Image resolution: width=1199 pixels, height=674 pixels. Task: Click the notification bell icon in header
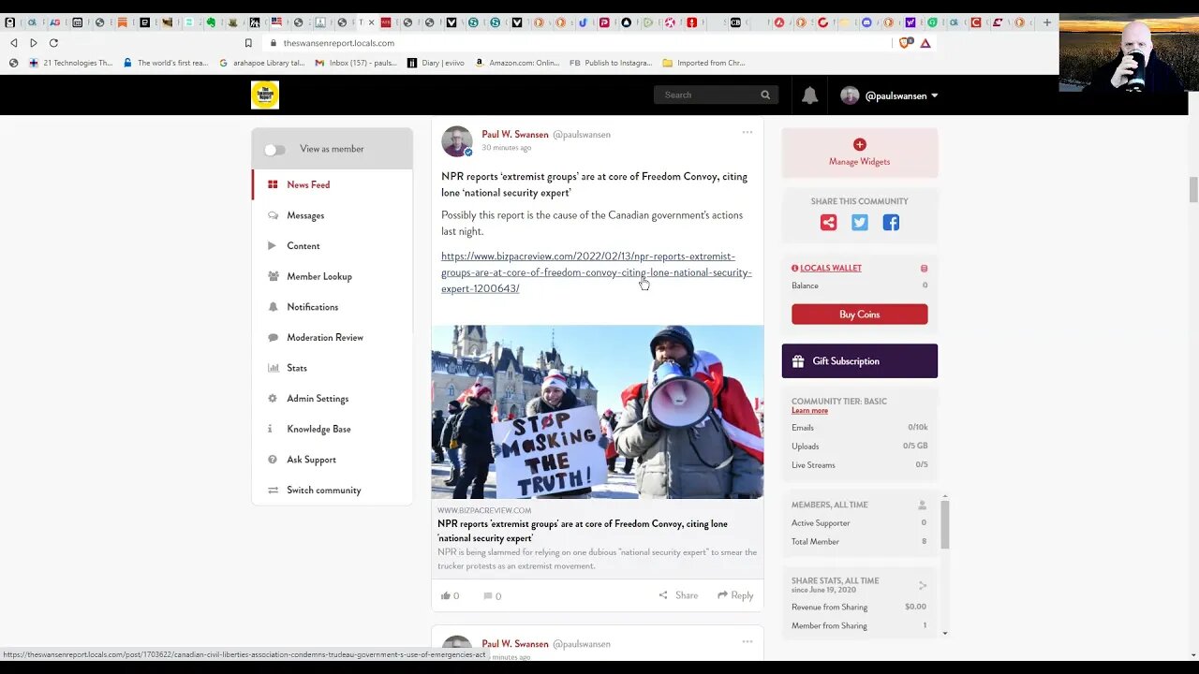pos(810,95)
